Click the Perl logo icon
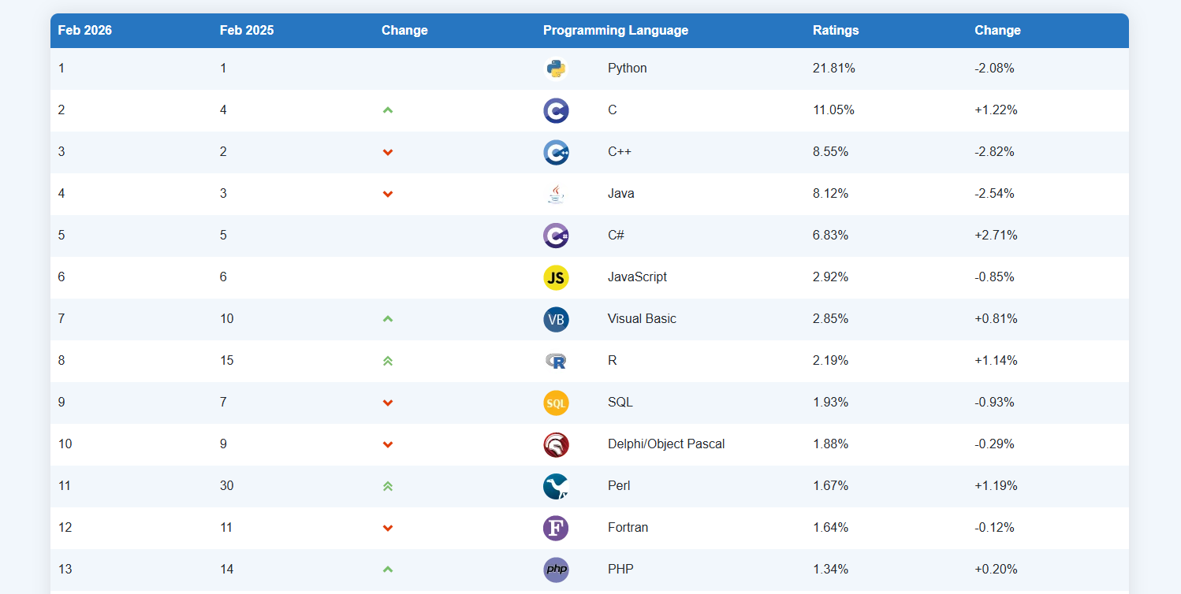 (556, 486)
